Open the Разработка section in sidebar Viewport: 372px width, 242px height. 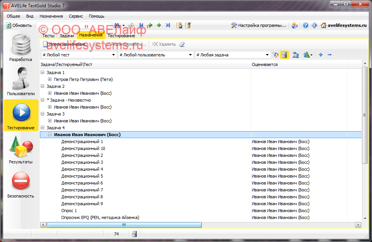[x=21, y=48]
